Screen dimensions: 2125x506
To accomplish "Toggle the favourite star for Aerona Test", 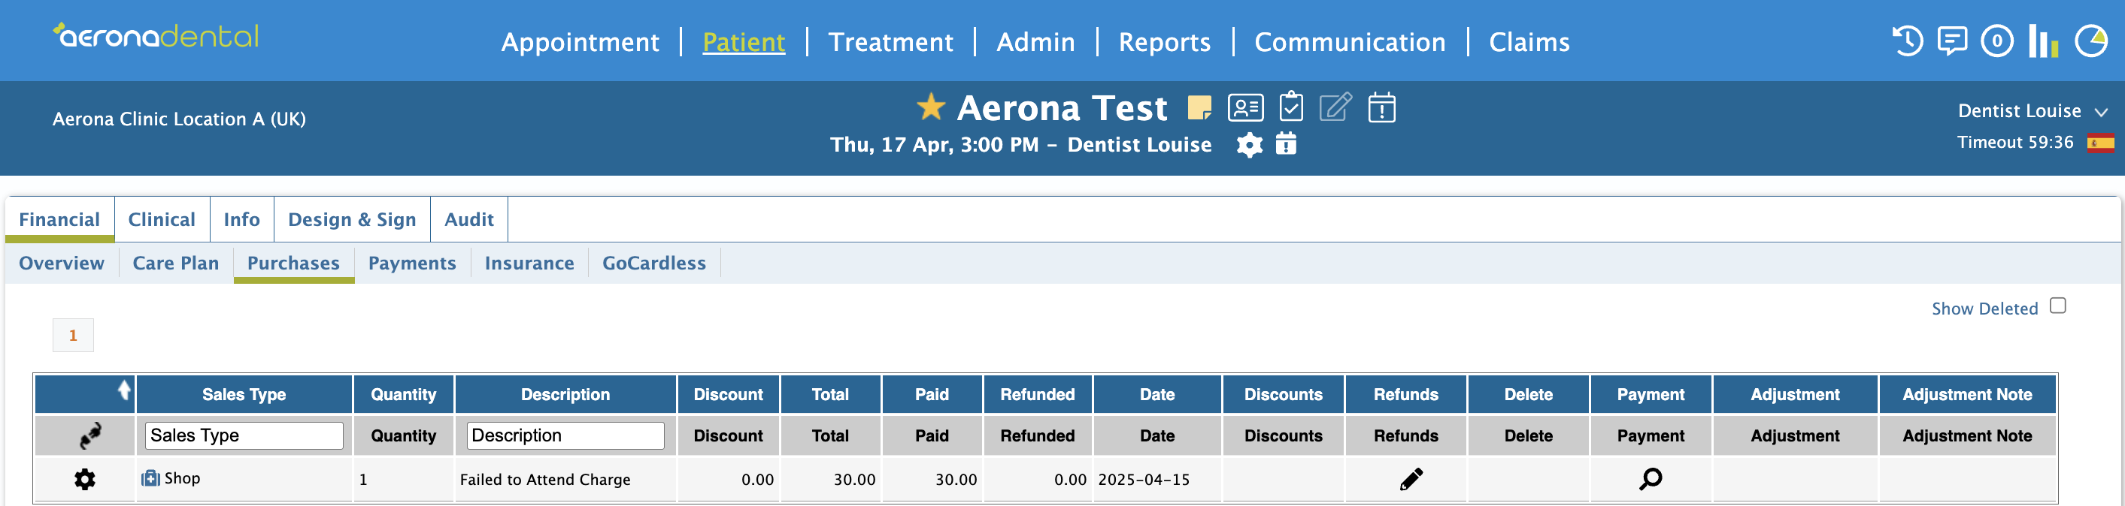I will point(930,107).
